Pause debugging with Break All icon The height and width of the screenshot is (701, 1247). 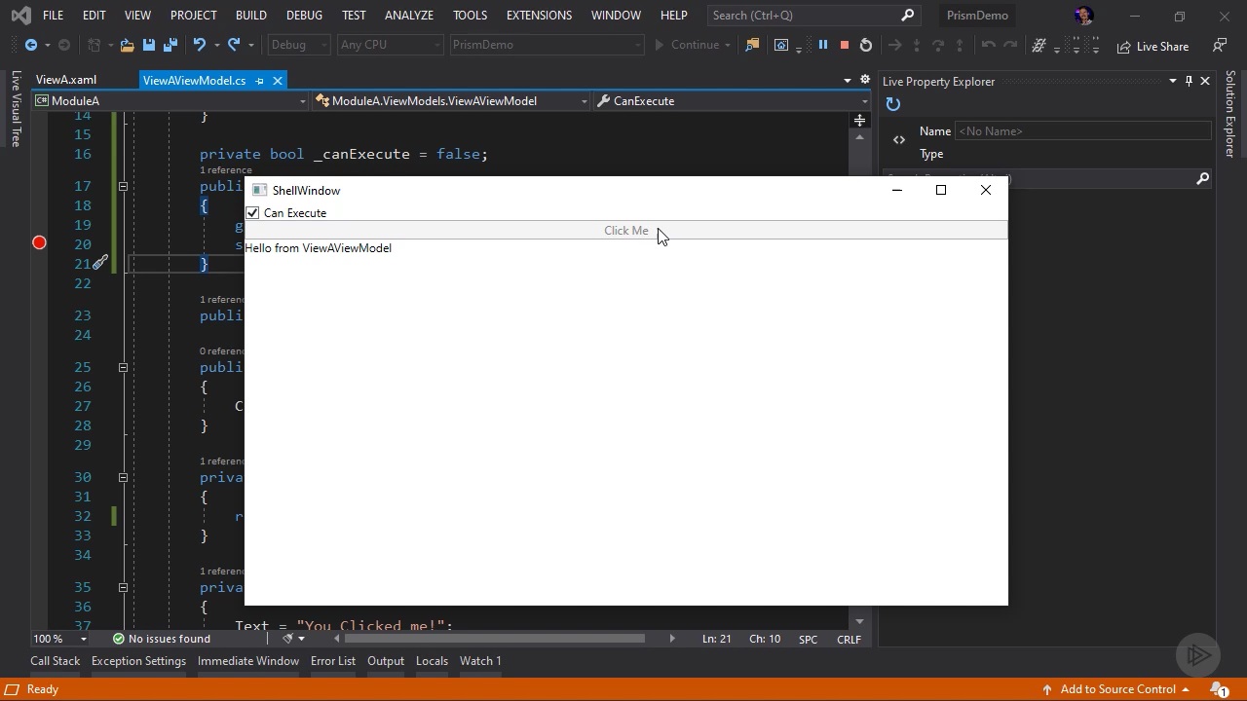tap(823, 45)
